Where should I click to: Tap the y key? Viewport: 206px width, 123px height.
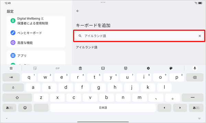(x=111, y=77)
